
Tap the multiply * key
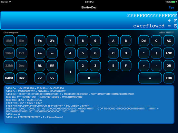144,53
